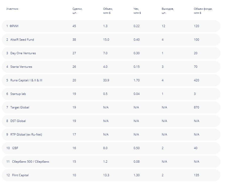Click Target Global's 870 fund size value
Image resolution: width=227 pixels, height=185 pixels.
click(x=196, y=107)
